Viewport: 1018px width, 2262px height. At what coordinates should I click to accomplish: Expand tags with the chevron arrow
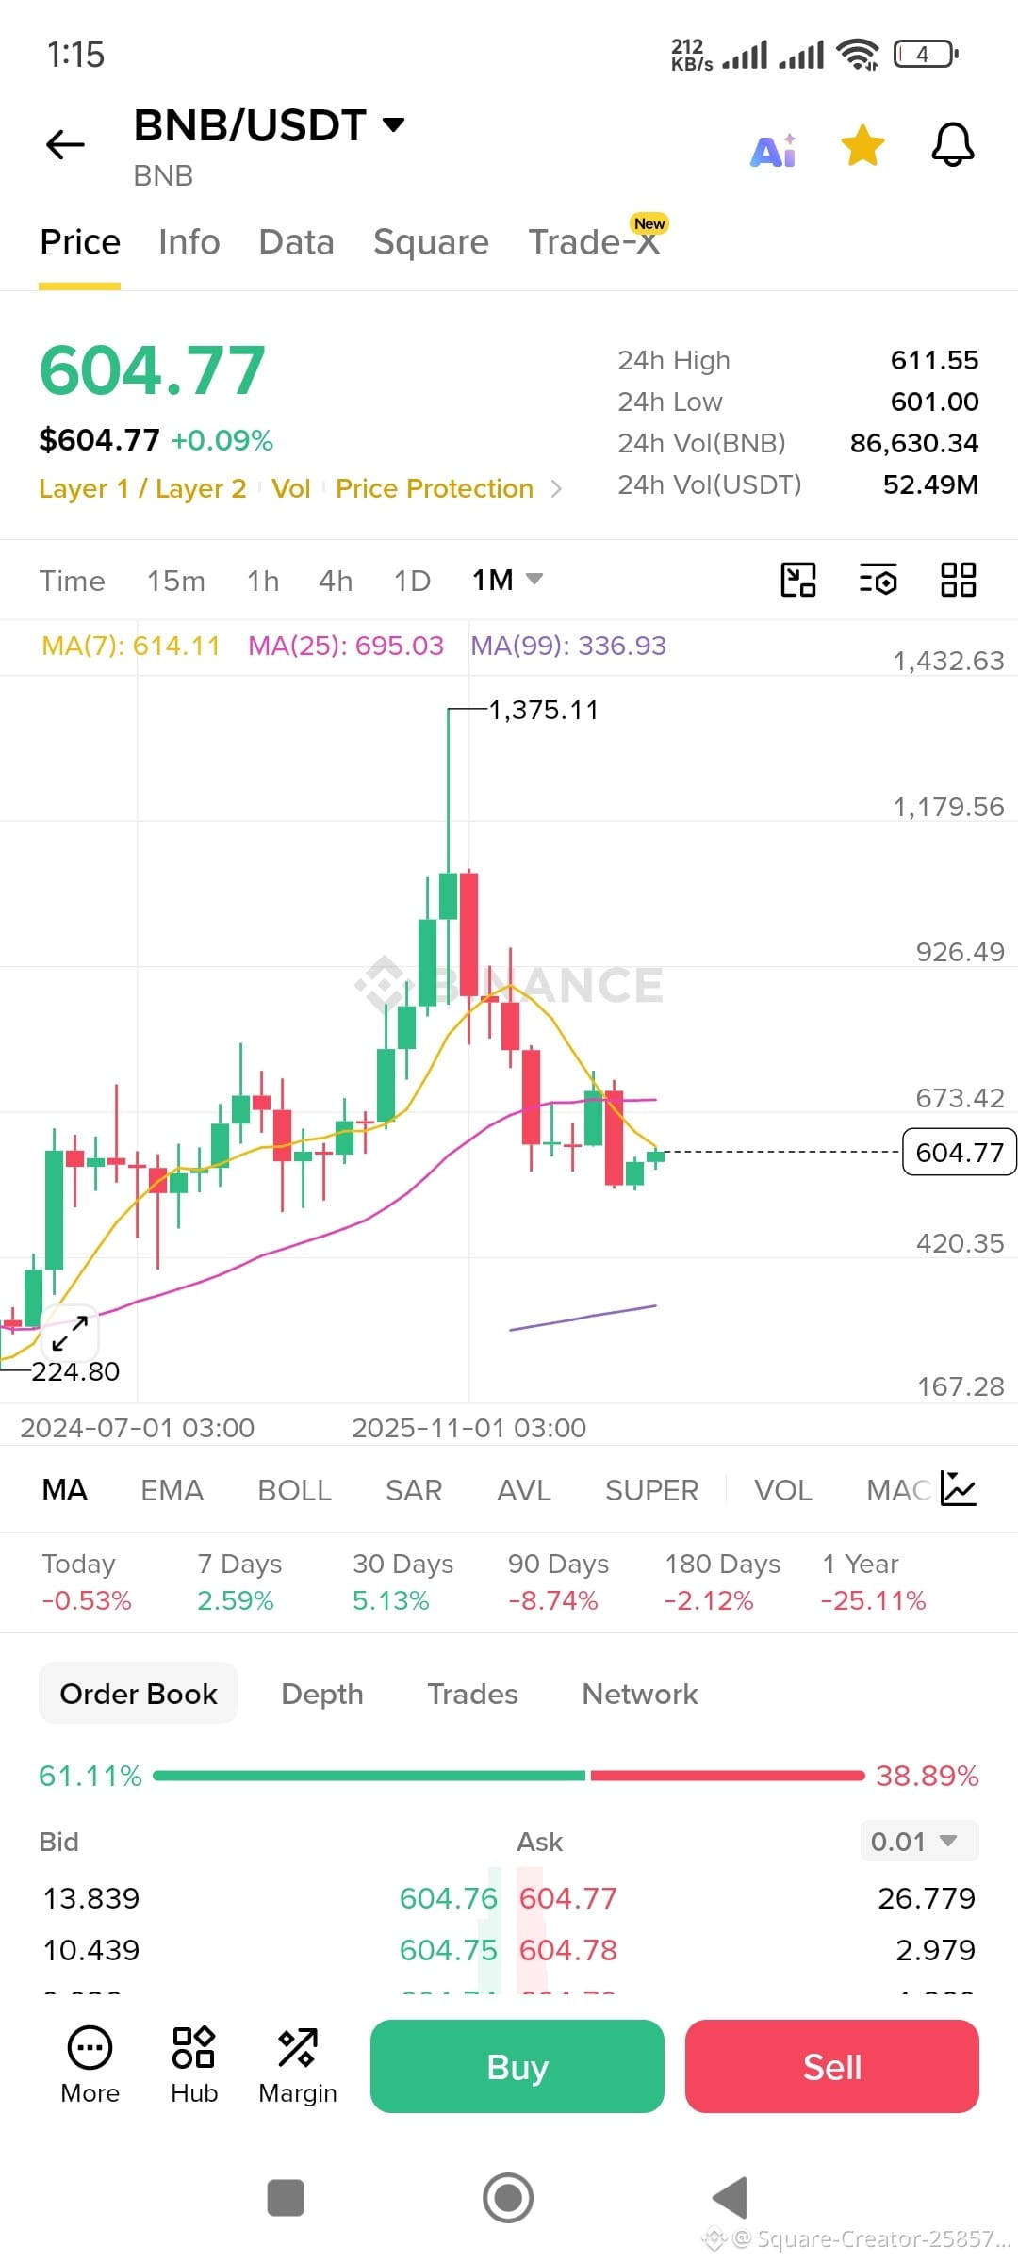(x=556, y=488)
